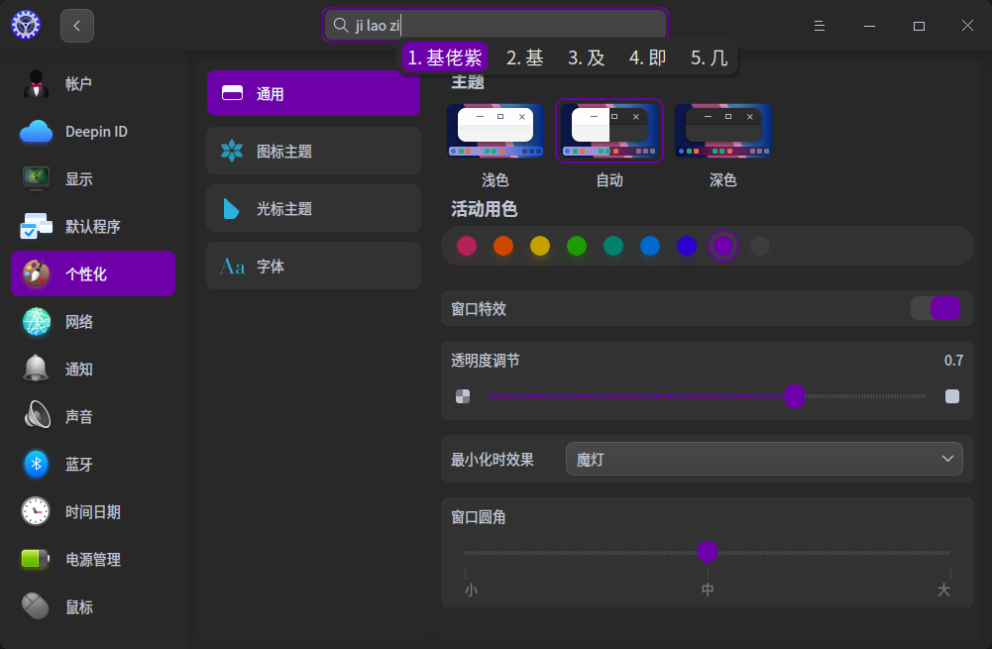
Task: Click the high opacity icon right of slider
Action: (952, 396)
